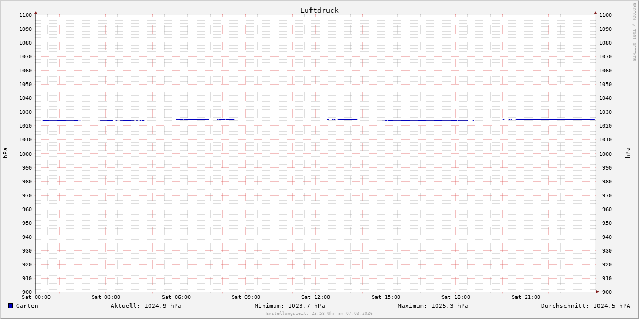Click the Sat 00:00 time axis label
Viewport: 639px width, 319px height.
[x=36, y=297]
